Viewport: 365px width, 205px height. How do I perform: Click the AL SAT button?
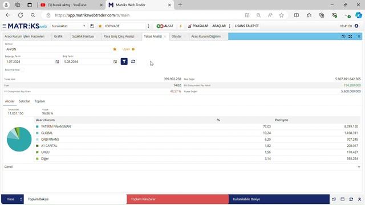point(165,26)
